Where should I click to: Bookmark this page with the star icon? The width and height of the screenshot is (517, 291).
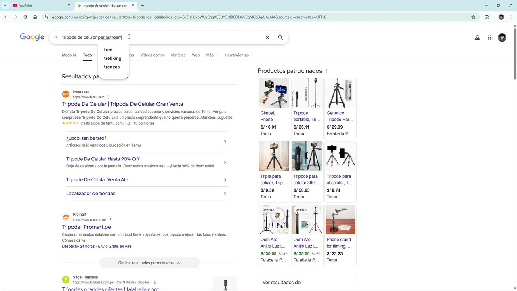(x=473, y=17)
